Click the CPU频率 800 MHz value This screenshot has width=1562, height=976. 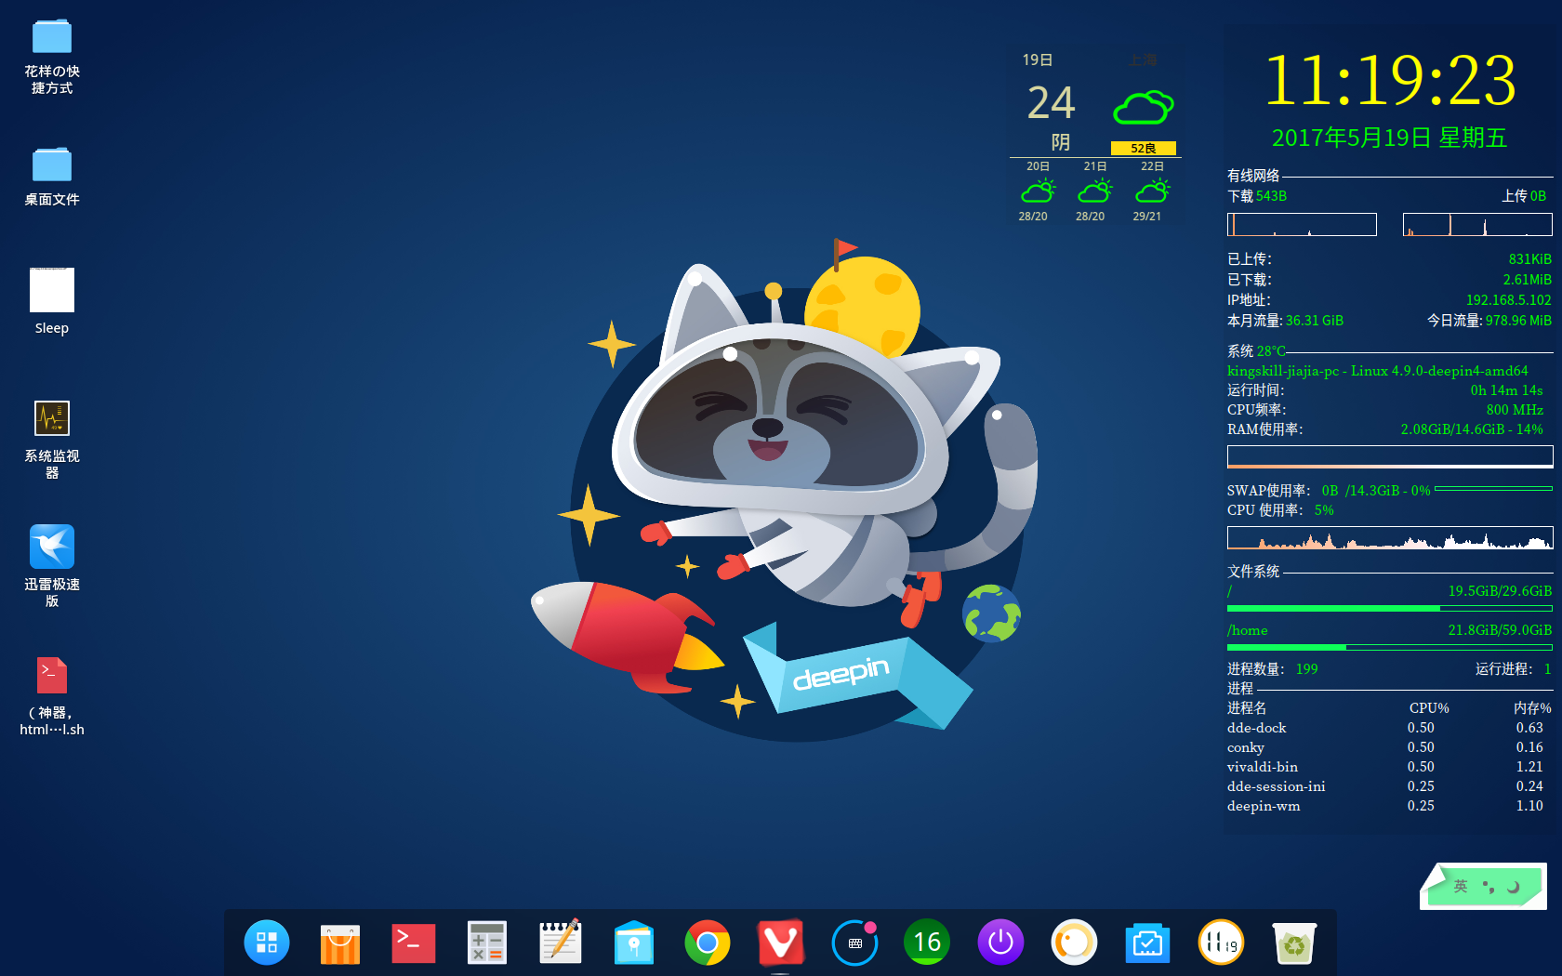click(x=1515, y=410)
